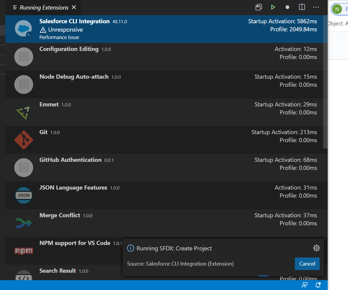Select the Salesforce CLI Integration row title
This screenshot has width=348, height=290.
(x=75, y=21)
